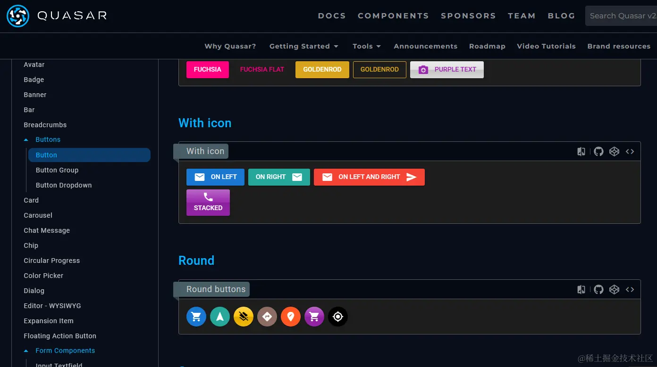Open Carousel in the sidebar

point(38,215)
